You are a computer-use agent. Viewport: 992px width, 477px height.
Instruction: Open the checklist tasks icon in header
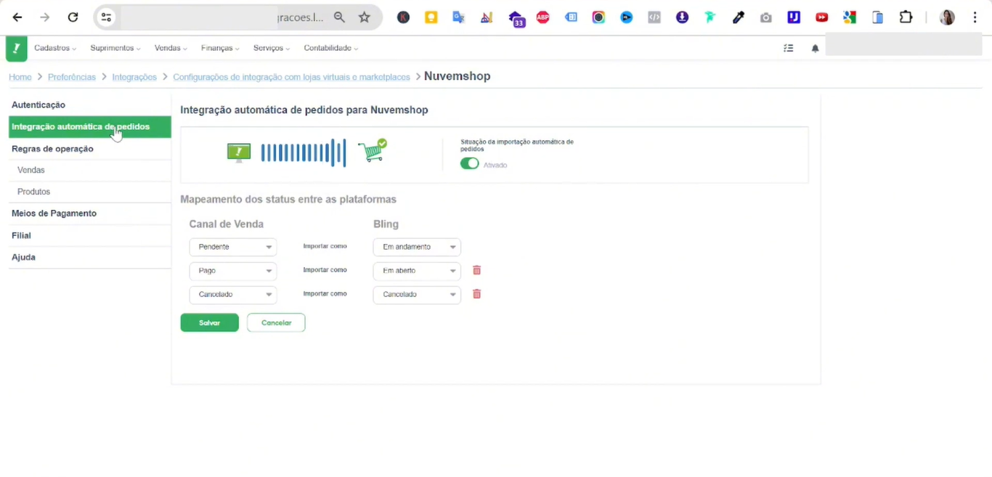point(789,49)
